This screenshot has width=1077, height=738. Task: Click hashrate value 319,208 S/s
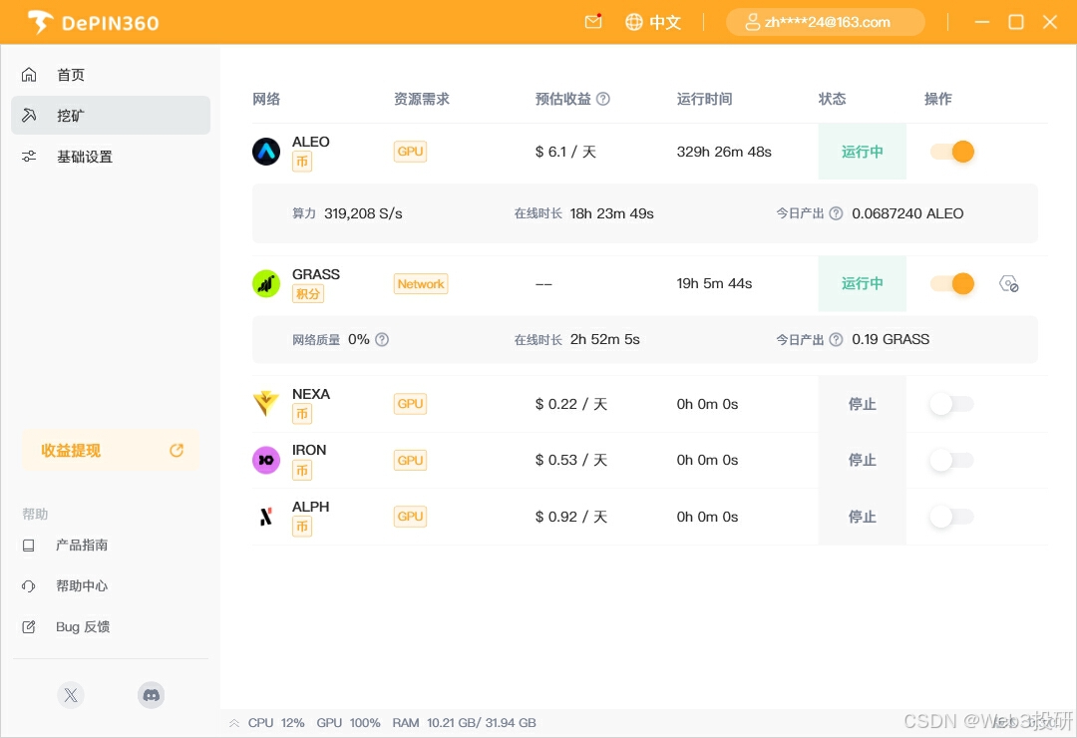coord(363,213)
